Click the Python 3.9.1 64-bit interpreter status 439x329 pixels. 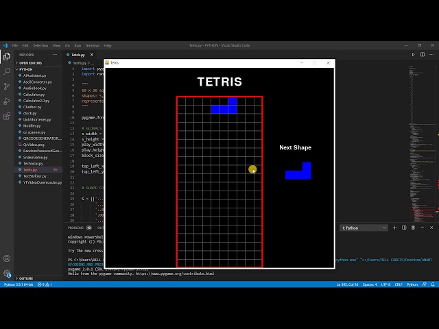click(19, 284)
